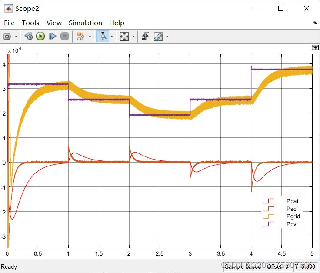Click the Psc legend entry

pos(291,209)
